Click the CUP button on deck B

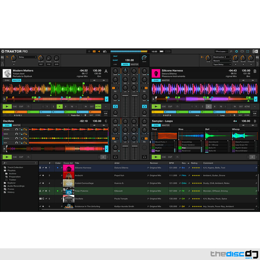tap(170, 106)
